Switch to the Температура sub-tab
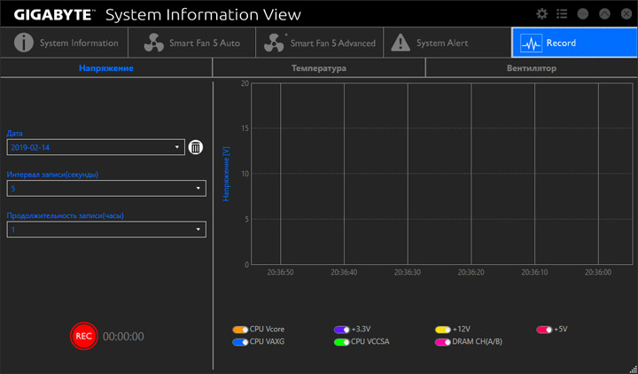This screenshot has height=374, width=638. pos(319,68)
